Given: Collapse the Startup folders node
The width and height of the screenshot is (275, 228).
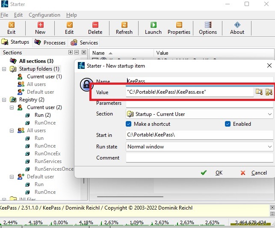Looking at the screenshot, I should click(4, 69).
